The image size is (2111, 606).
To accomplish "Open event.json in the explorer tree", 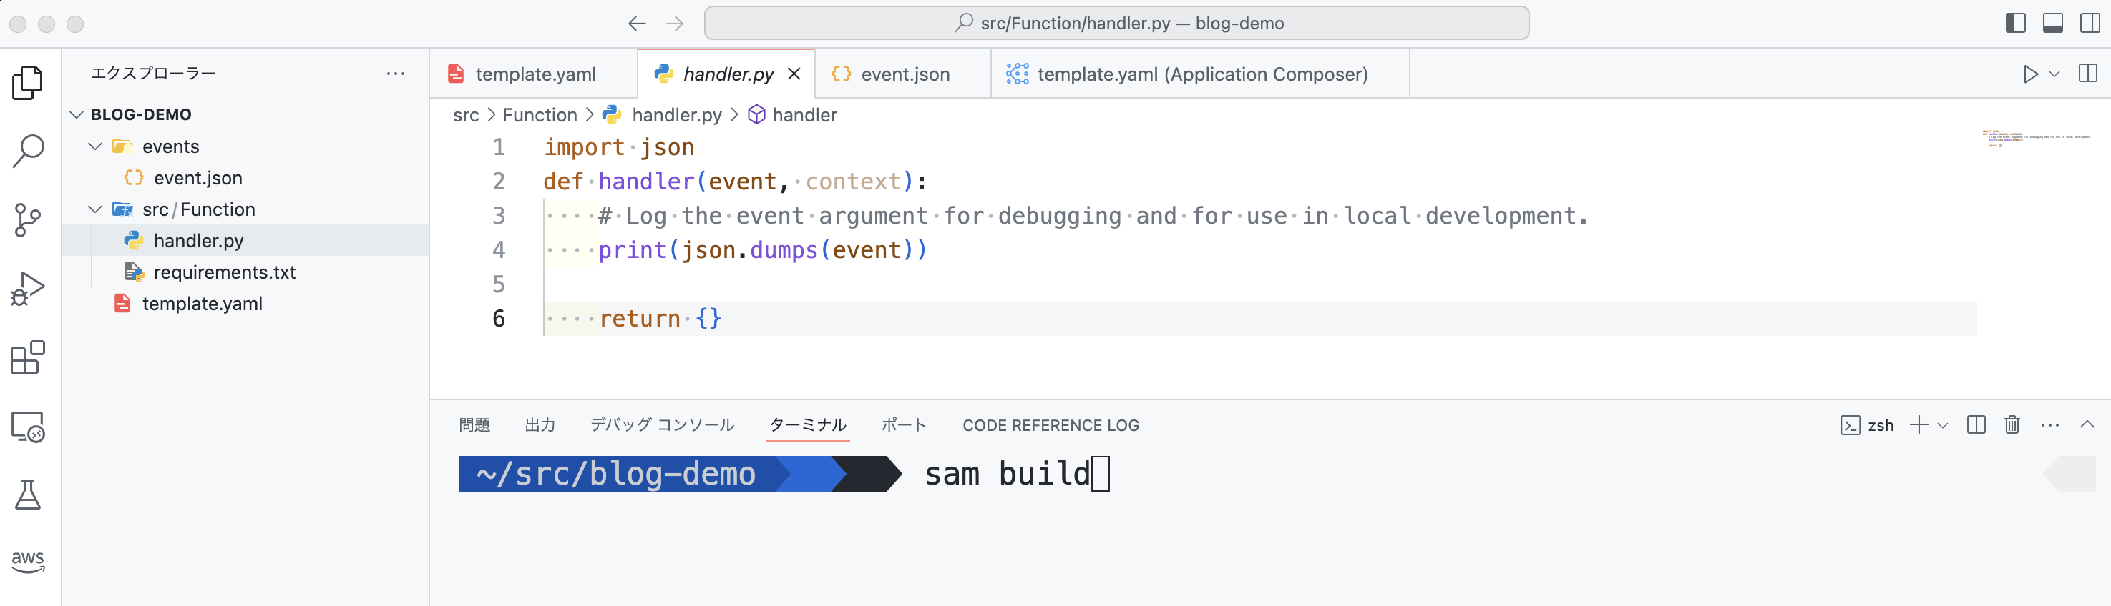I will point(198,178).
